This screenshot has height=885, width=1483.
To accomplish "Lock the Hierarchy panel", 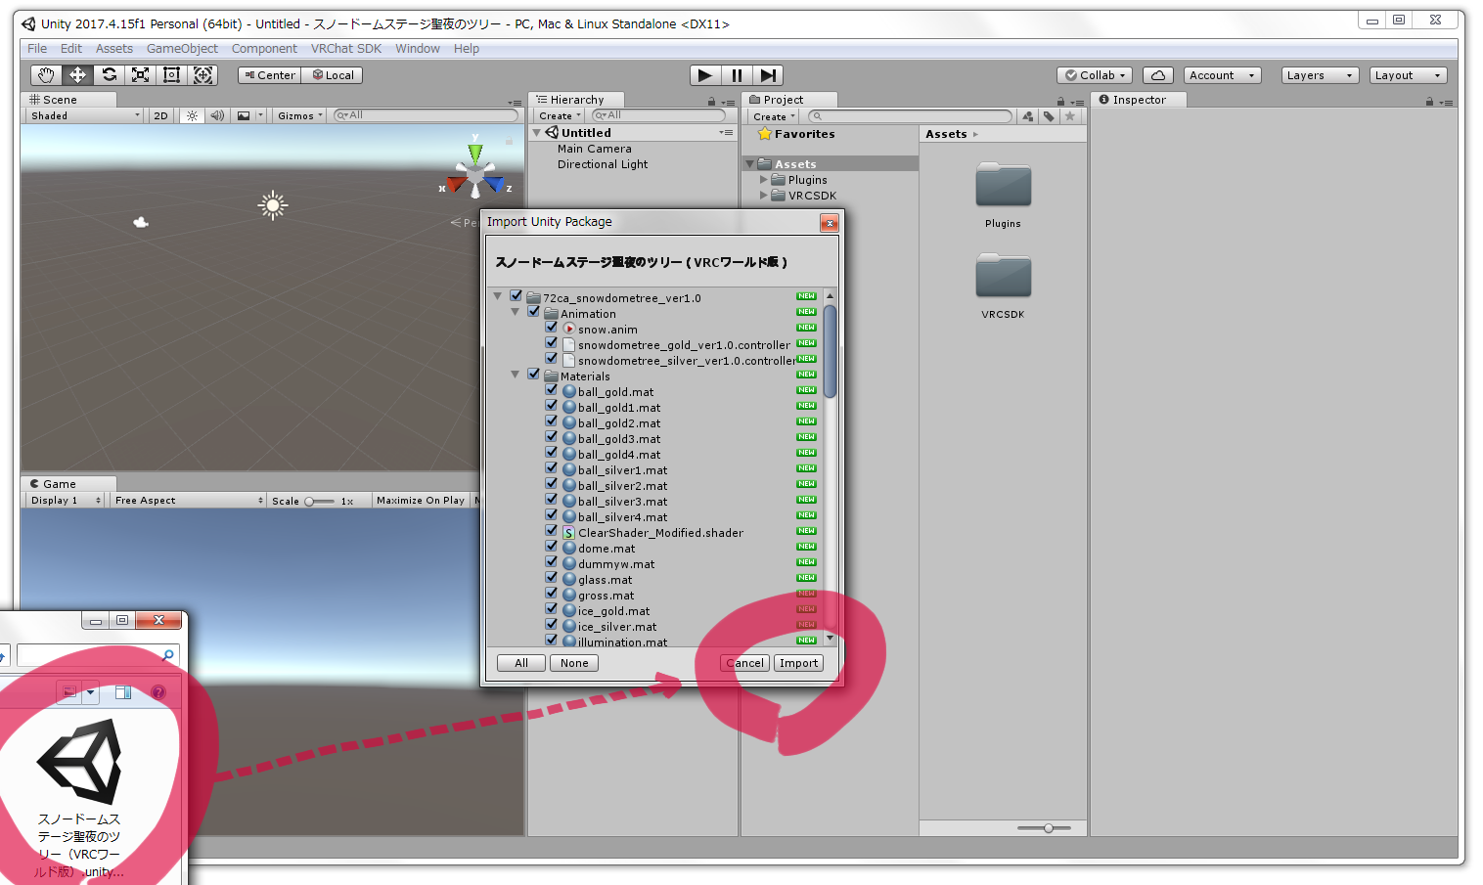I will coord(711,101).
